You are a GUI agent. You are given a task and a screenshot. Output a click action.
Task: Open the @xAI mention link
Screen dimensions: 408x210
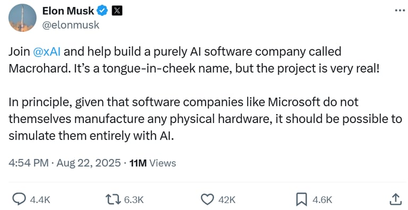[x=47, y=51]
